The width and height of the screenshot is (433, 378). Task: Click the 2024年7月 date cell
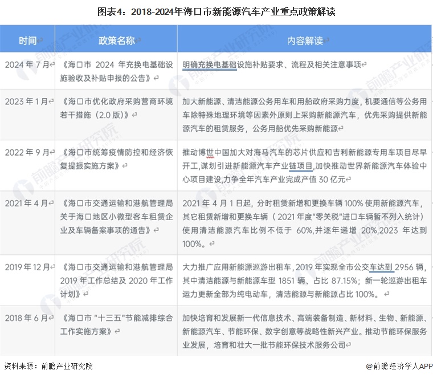[x=28, y=64]
